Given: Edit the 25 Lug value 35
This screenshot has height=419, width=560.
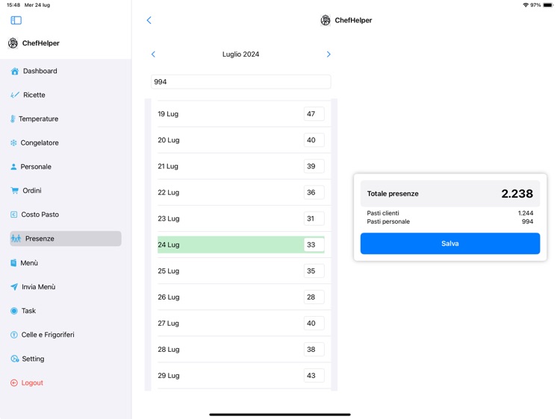Looking at the screenshot, I should [314, 271].
